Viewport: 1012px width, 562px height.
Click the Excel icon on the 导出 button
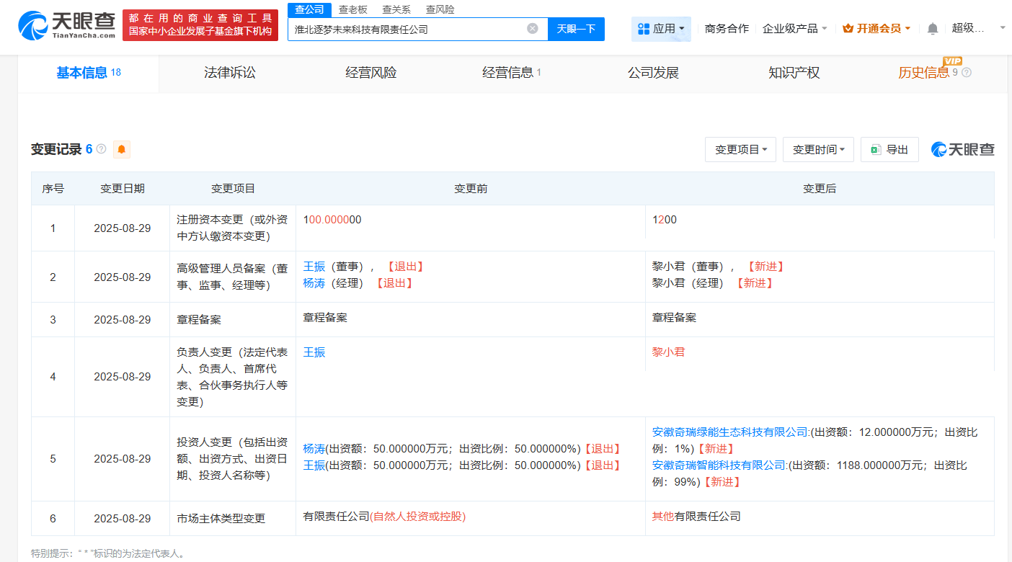point(876,149)
